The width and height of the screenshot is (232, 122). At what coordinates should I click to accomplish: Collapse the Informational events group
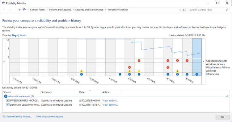click(227, 96)
